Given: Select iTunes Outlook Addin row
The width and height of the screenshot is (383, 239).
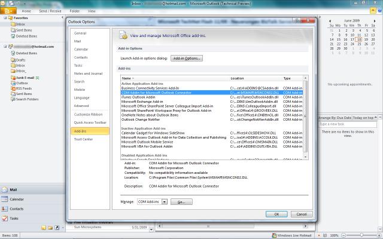Looking at the screenshot, I should tap(212, 97).
